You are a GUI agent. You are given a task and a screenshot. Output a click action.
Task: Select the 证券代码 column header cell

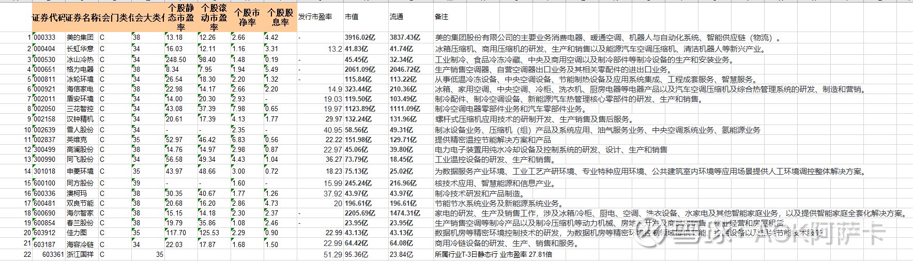pos(49,18)
